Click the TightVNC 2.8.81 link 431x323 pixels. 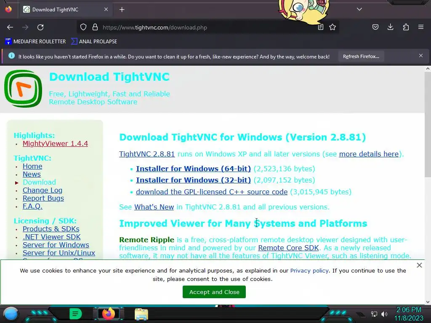tap(147, 154)
